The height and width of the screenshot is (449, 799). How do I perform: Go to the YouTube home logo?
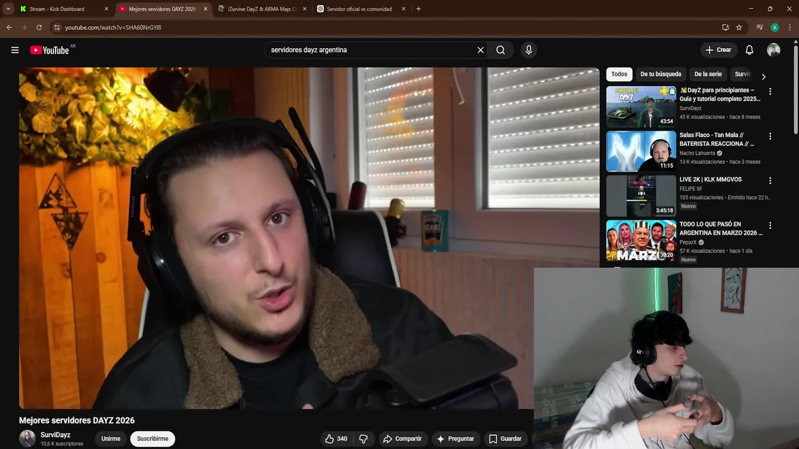point(49,50)
